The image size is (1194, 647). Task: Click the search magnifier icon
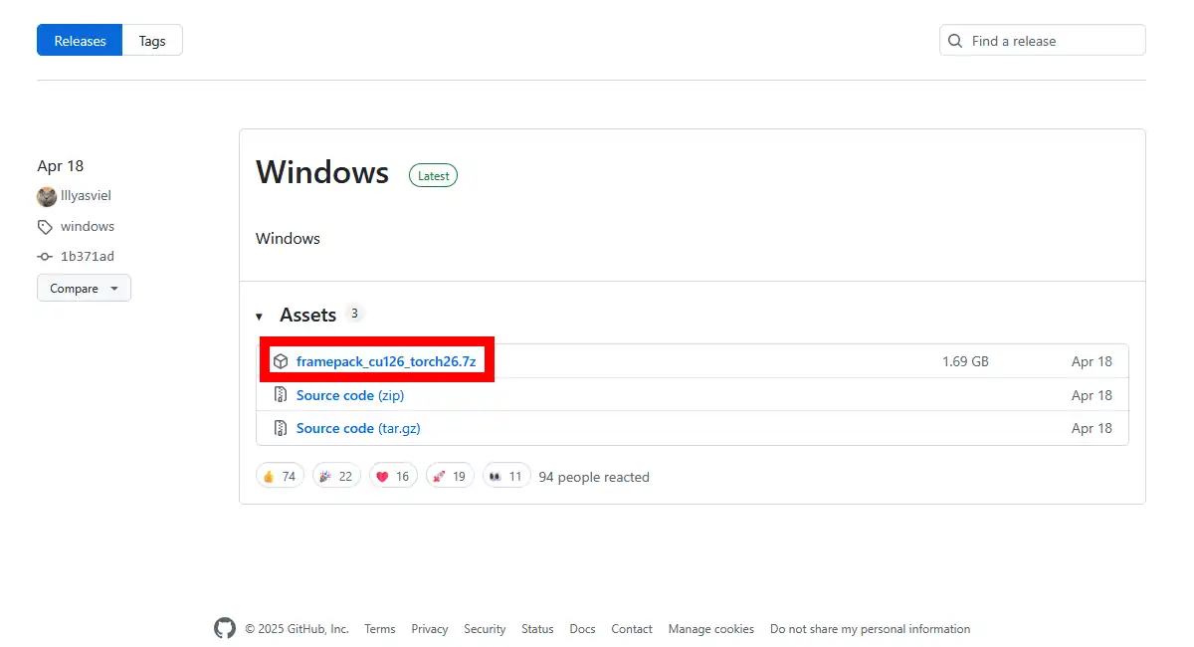(955, 41)
